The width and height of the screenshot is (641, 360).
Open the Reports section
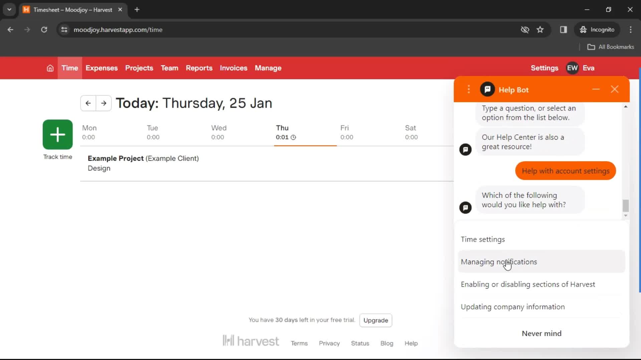click(199, 68)
